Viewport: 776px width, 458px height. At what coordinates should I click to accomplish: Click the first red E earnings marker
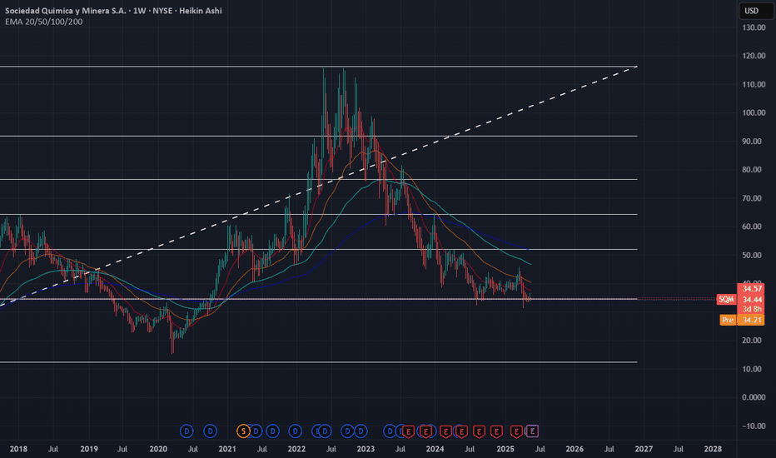[x=408, y=431]
